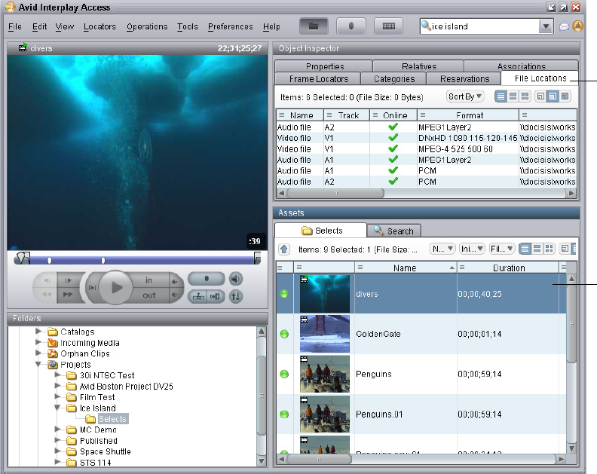The height and width of the screenshot is (474, 597).
Task: Click the 'in' mark button
Action: point(149,280)
